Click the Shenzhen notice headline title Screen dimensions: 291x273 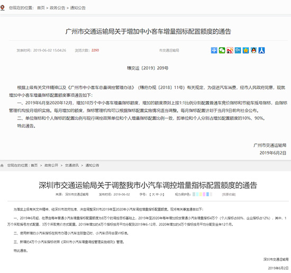point(148,185)
